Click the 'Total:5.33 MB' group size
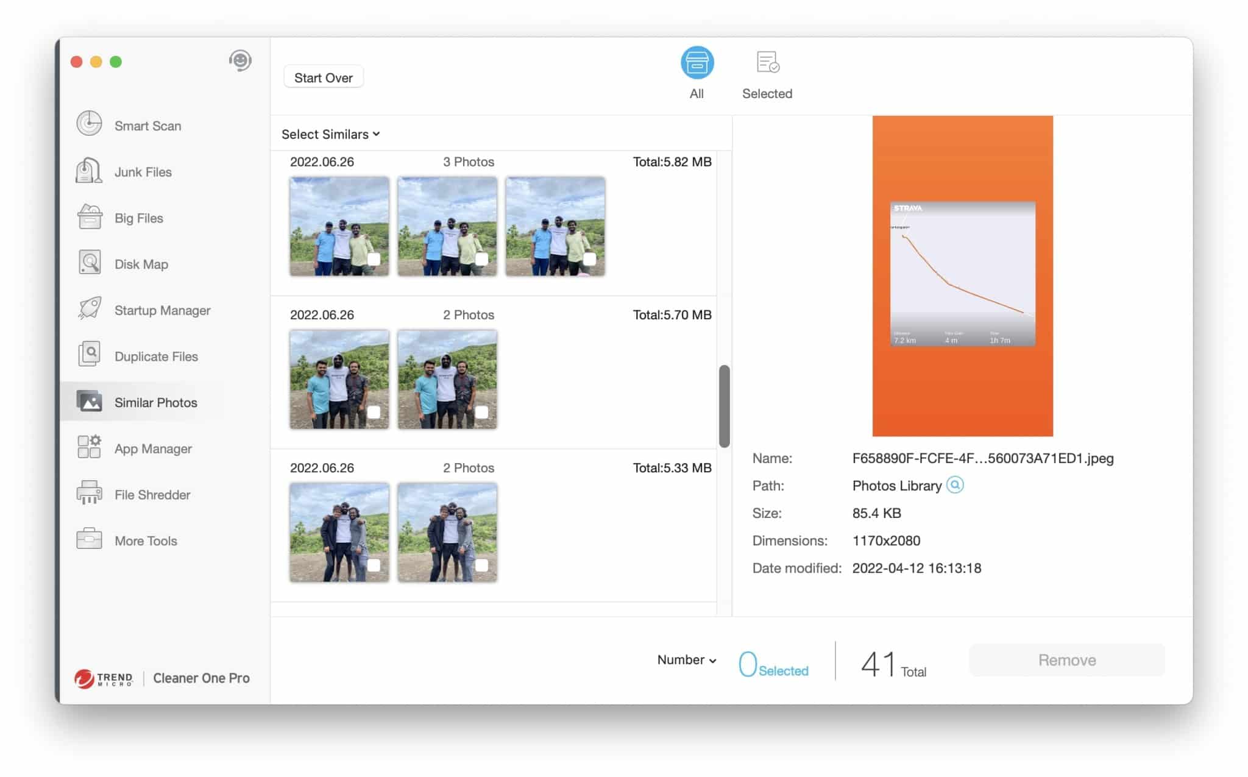Screen dimensions: 1248x777 point(672,467)
